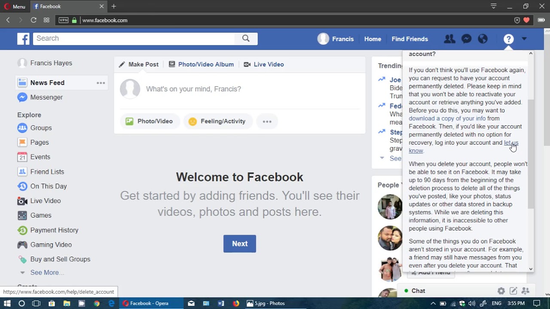Screen dimensions: 550x309
Task: Close the Facebook browser tab
Action: click(x=101, y=6)
